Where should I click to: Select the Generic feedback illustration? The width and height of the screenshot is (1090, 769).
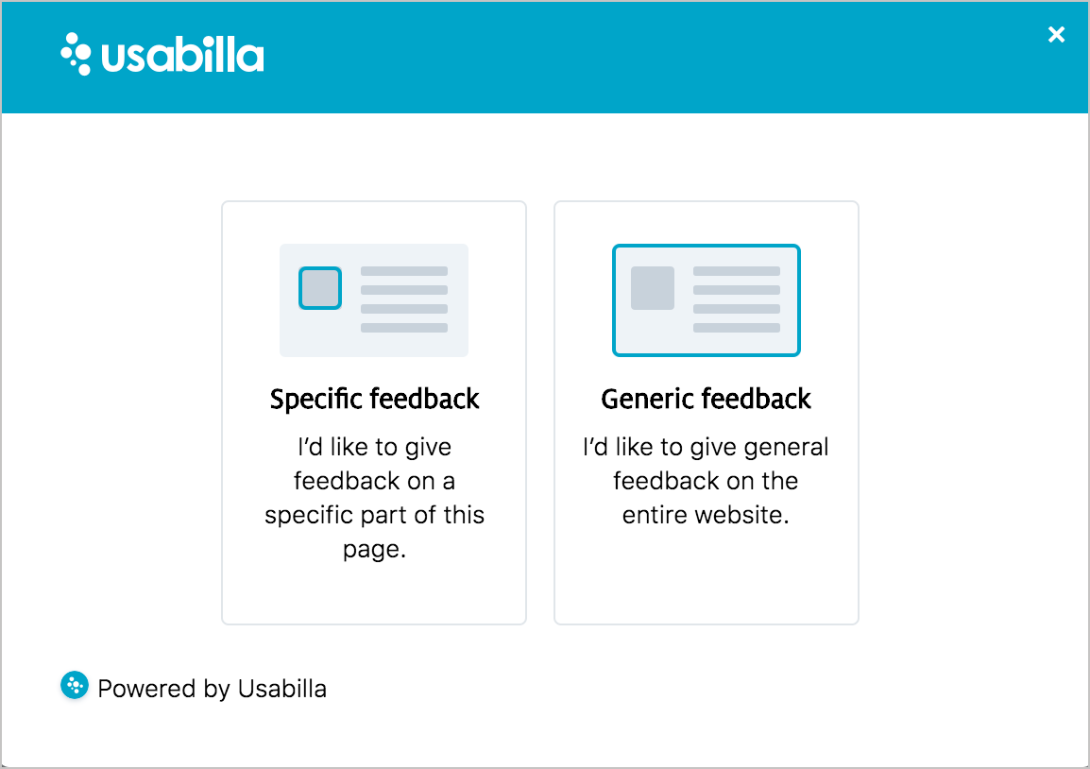(707, 300)
